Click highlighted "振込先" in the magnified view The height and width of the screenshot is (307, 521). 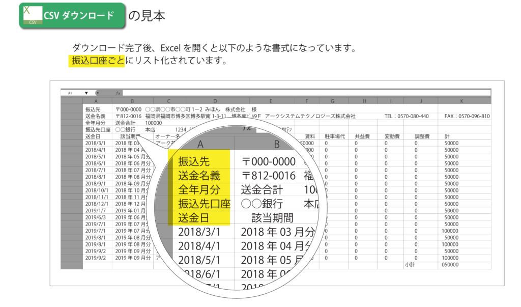coord(194,162)
